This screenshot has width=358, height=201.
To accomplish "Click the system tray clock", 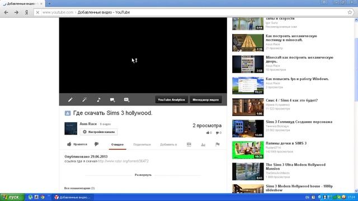I will pyautogui.click(x=351, y=197).
